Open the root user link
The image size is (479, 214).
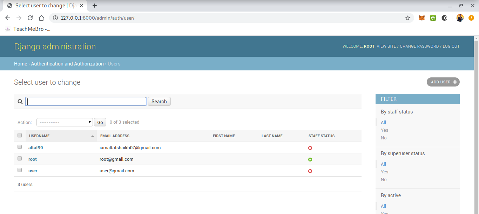point(33,159)
